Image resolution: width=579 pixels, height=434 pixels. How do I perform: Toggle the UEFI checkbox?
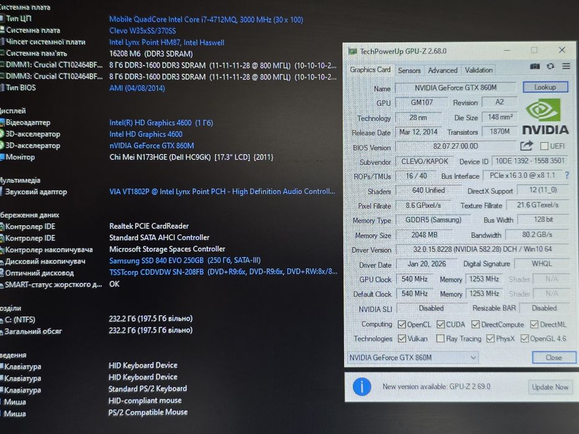coord(544,146)
